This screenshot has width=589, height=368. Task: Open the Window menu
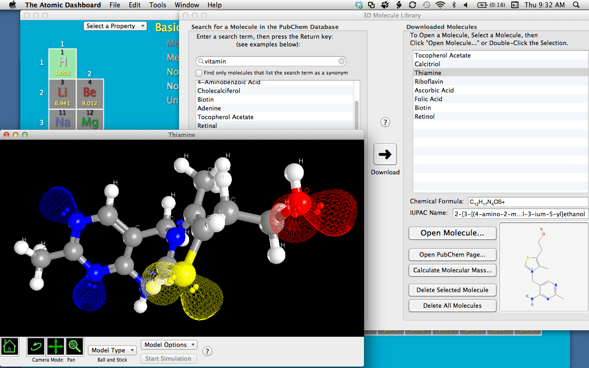click(187, 5)
